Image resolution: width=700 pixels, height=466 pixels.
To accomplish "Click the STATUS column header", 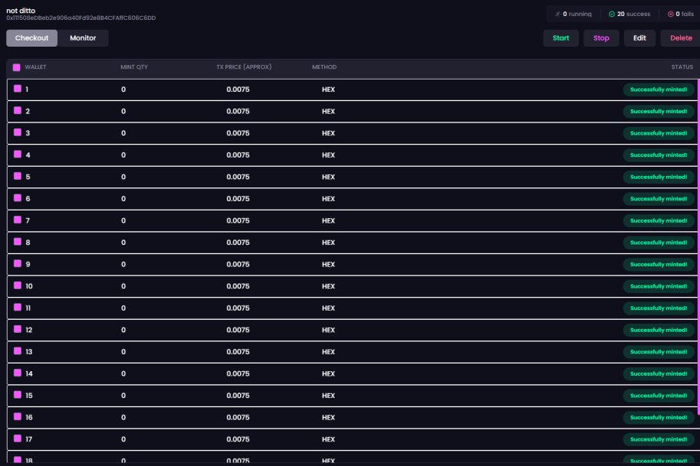I will point(682,67).
